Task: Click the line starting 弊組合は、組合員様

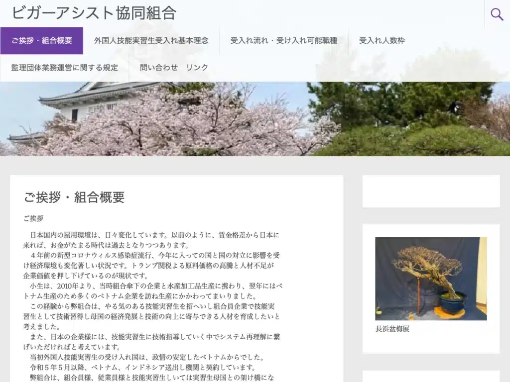Action: 152,378
